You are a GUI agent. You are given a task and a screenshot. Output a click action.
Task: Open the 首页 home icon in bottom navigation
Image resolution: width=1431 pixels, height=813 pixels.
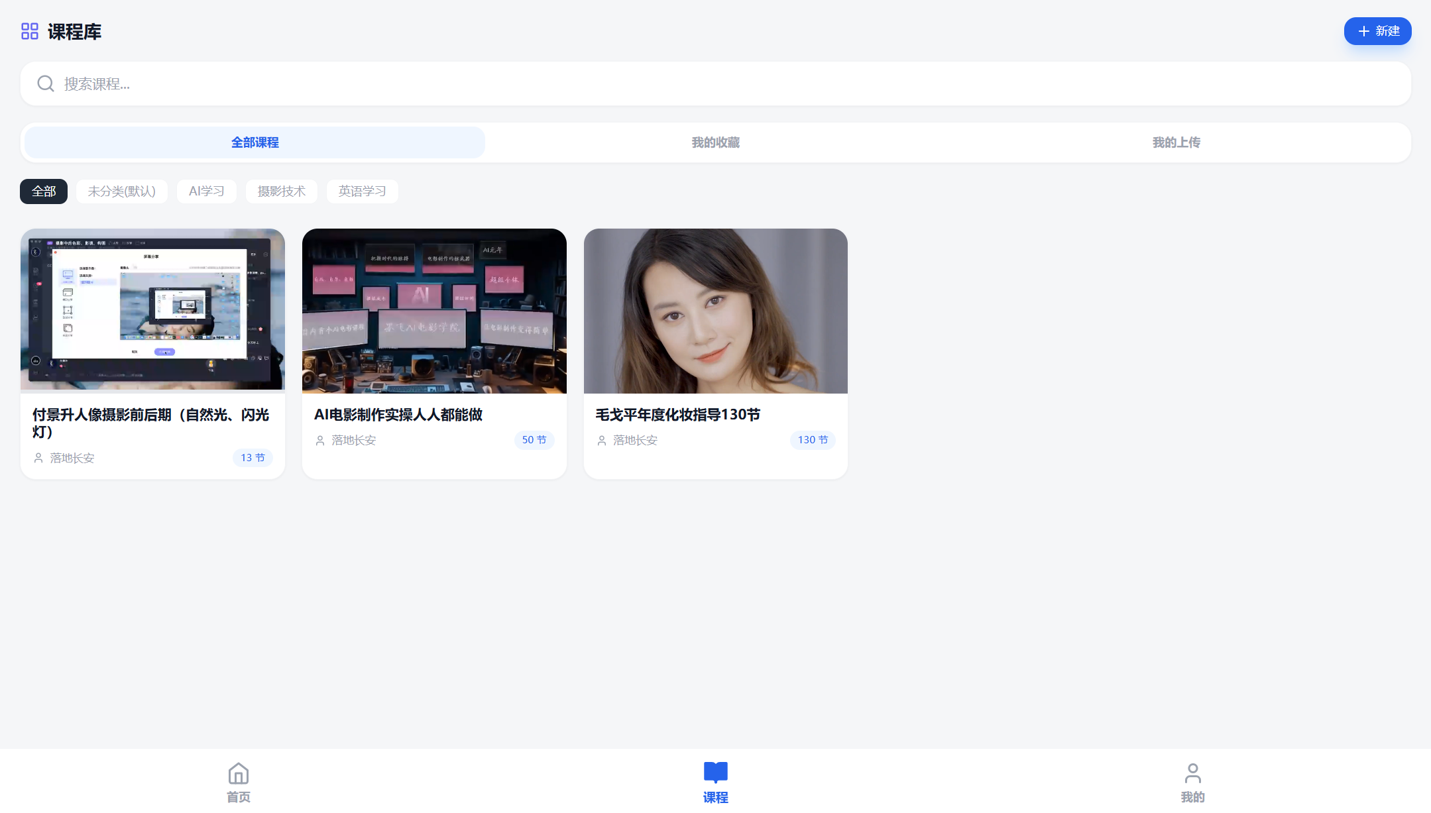238,773
